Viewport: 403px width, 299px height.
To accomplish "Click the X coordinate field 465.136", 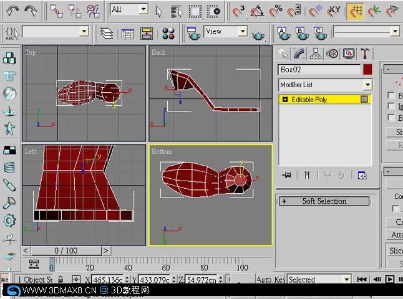I will click(x=107, y=280).
